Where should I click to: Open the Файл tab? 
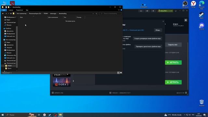tap(4, 10)
